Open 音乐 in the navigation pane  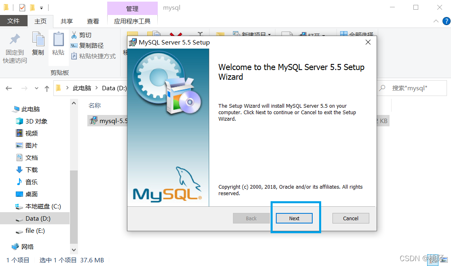[27, 182]
